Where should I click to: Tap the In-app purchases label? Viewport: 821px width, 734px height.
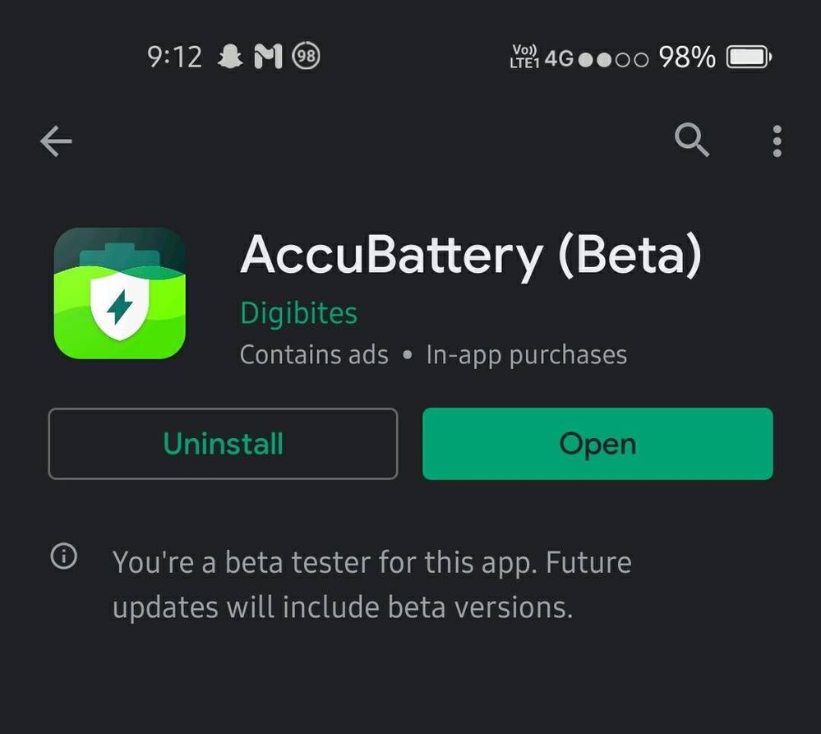pos(526,355)
